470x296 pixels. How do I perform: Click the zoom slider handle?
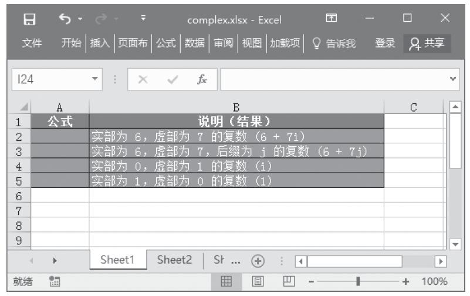pos(357,282)
